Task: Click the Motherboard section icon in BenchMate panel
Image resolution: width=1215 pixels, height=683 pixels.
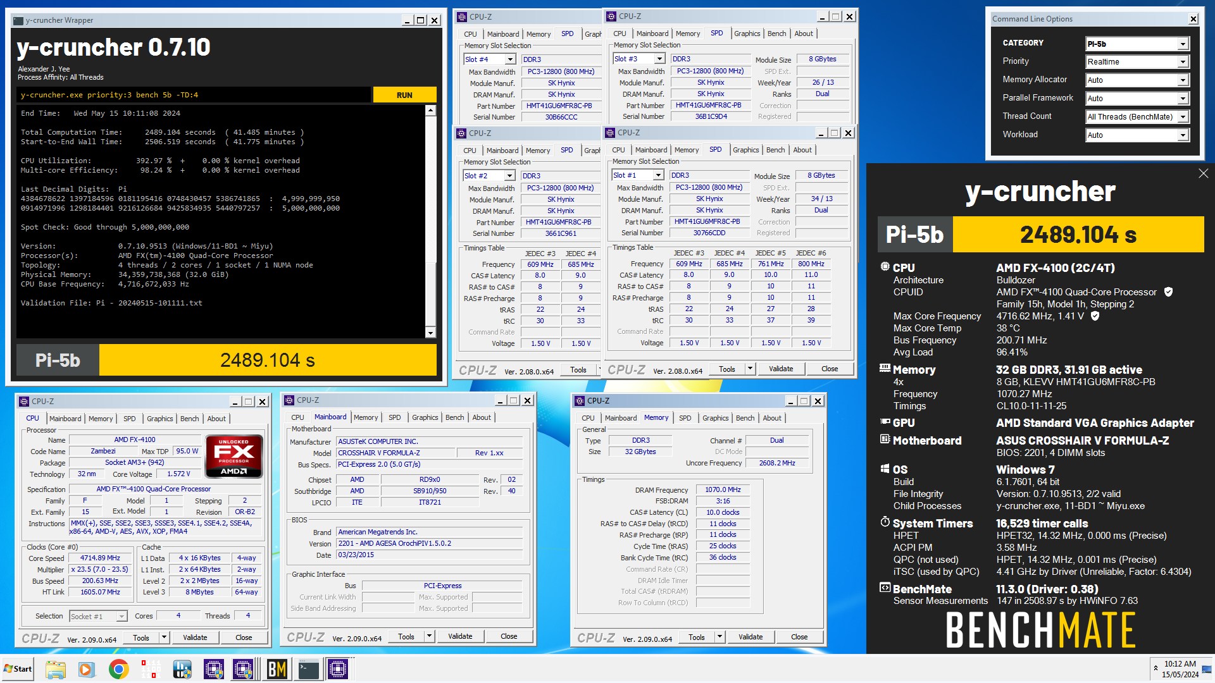Action: tap(885, 440)
